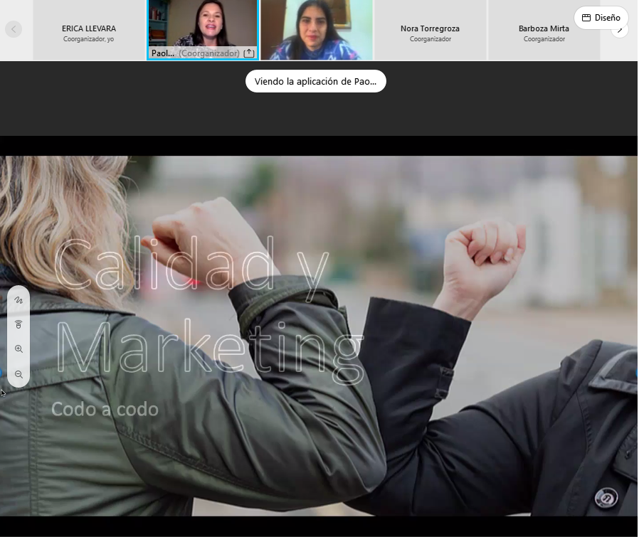The height and width of the screenshot is (537, 639).
Task: Show next participants with right arrow
Action: coord(620,30)
